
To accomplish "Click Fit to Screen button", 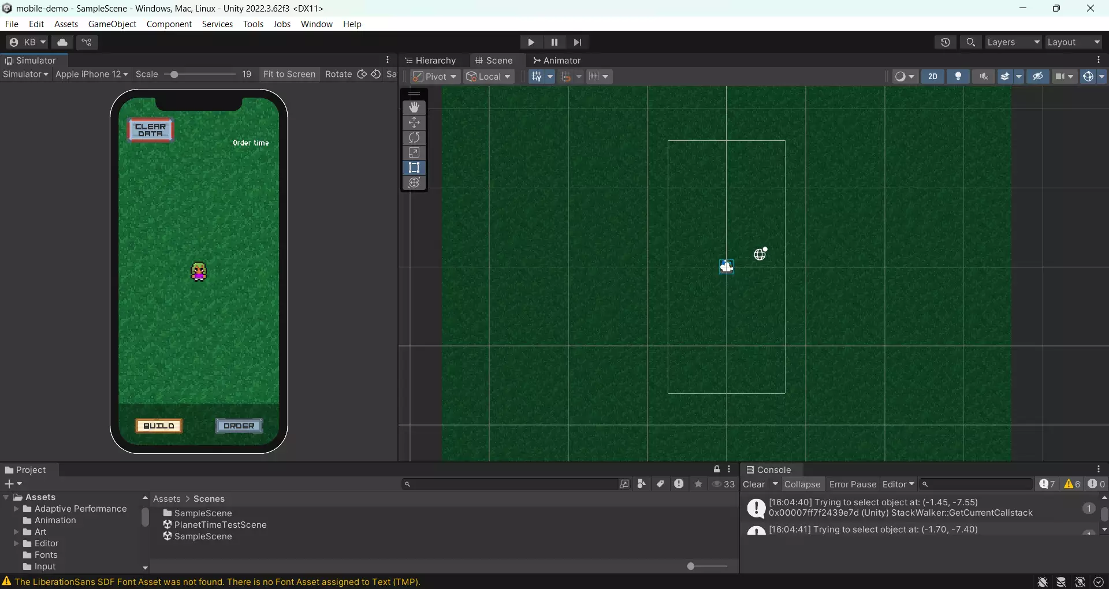I will point(289,74).
